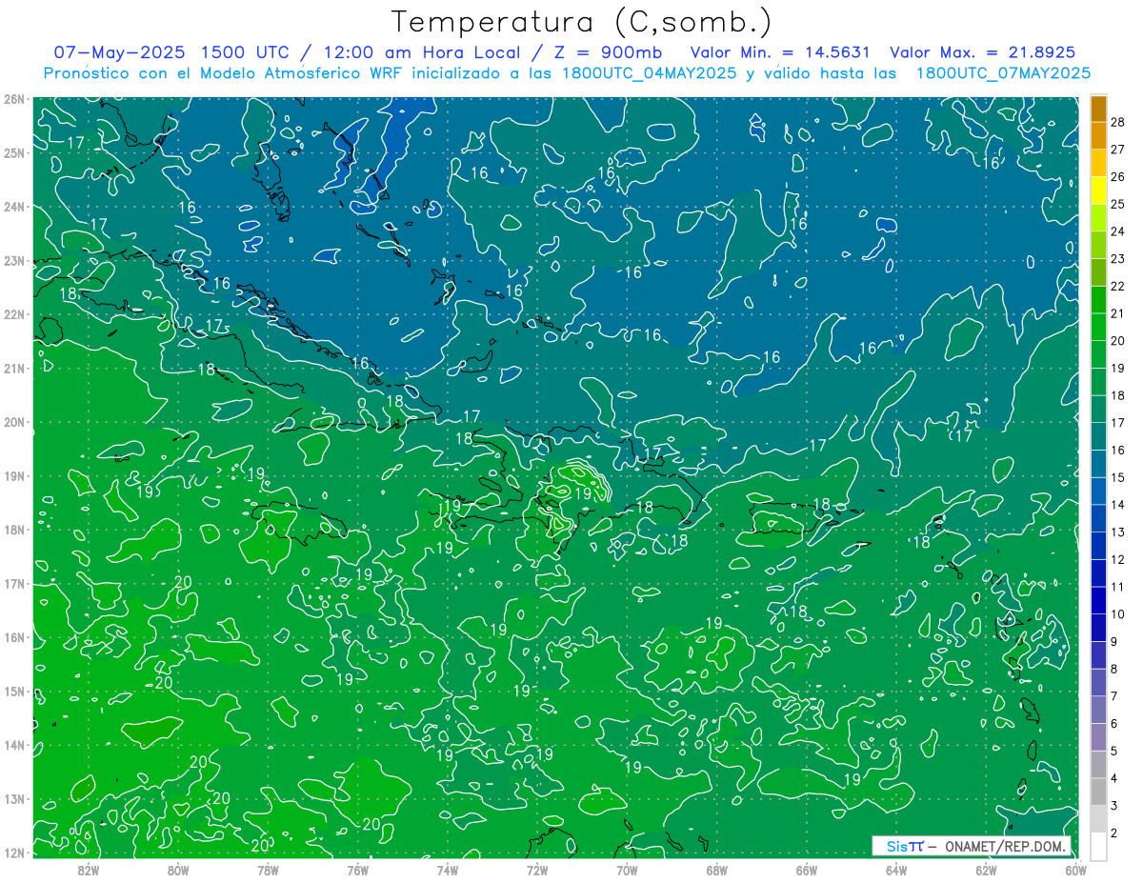Pick the green color bar segment between 21 and 22
1143x883 pixels.
coord(1098,299)
